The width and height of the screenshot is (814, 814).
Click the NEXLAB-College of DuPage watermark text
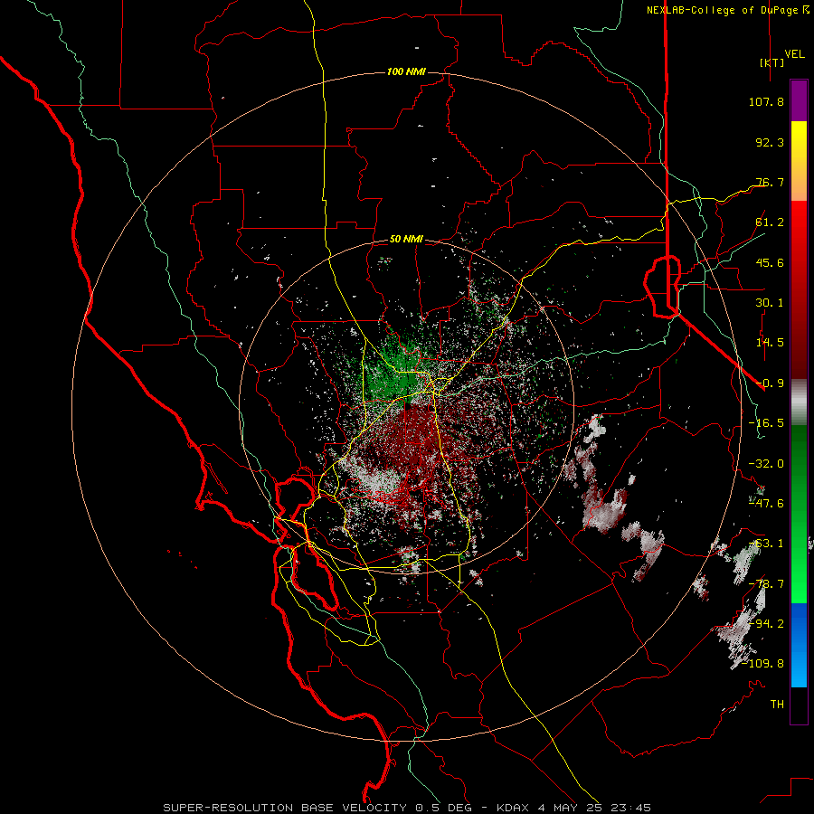pos(727,10)
